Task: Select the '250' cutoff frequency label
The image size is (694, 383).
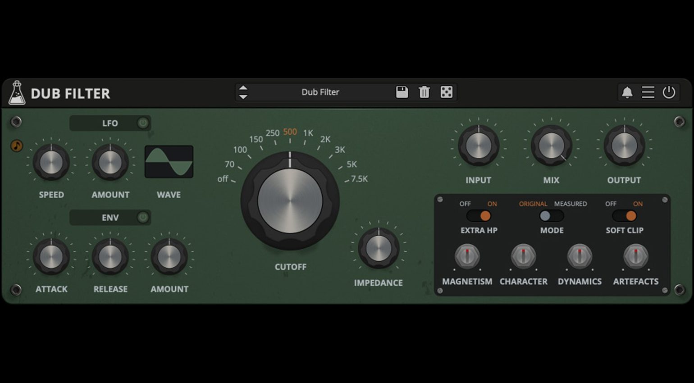Action: (x=273, y=133)
